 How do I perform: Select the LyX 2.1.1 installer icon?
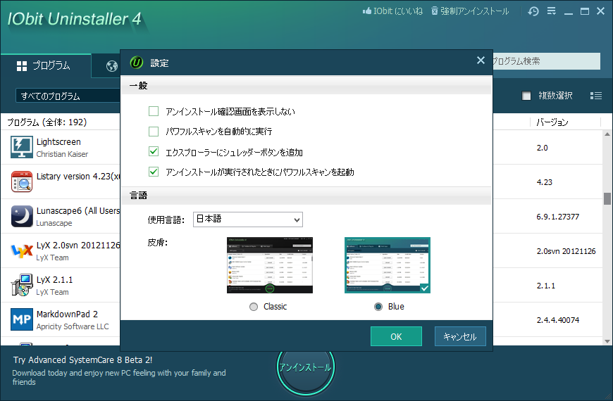(22, 285)
